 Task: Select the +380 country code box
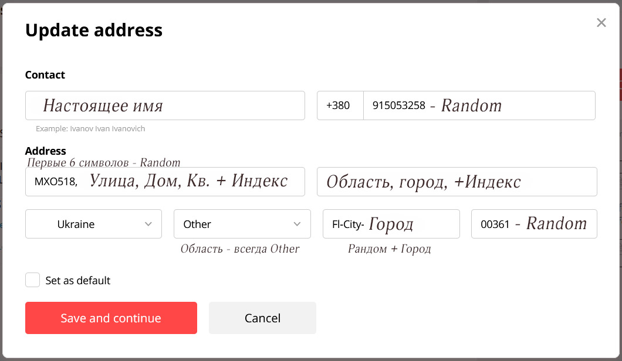pyautogui.click(x=340, y=105)
